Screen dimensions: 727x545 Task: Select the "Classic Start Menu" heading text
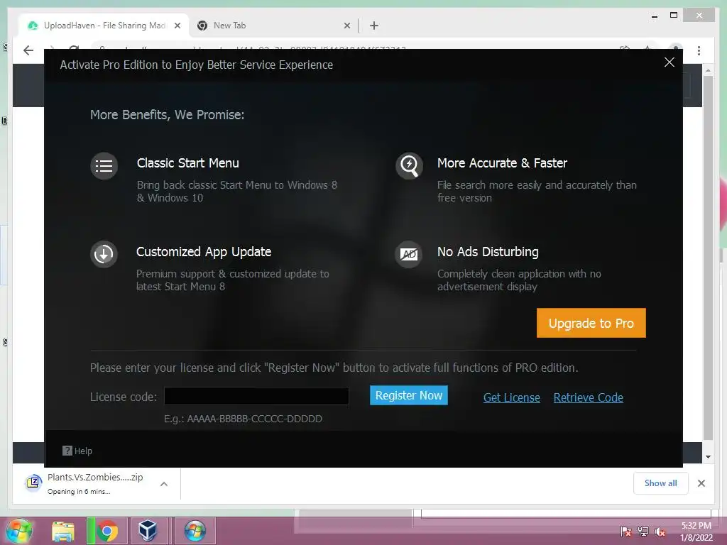coord(187,163)
